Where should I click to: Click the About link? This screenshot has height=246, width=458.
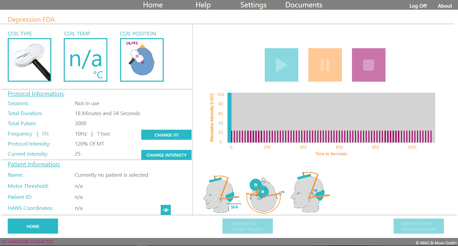445,6
